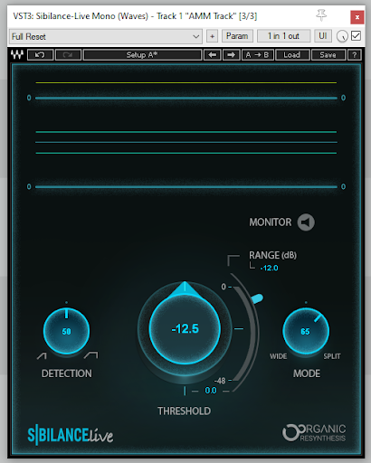
Task: Go to next preset with right arrow
Action: click(x=232, y=55)
